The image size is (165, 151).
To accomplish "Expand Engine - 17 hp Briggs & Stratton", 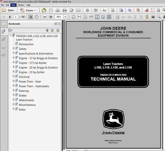I will [x=14, y=58].
